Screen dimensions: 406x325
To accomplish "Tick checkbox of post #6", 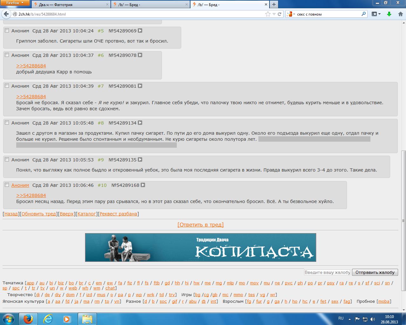I will (7, 55).
